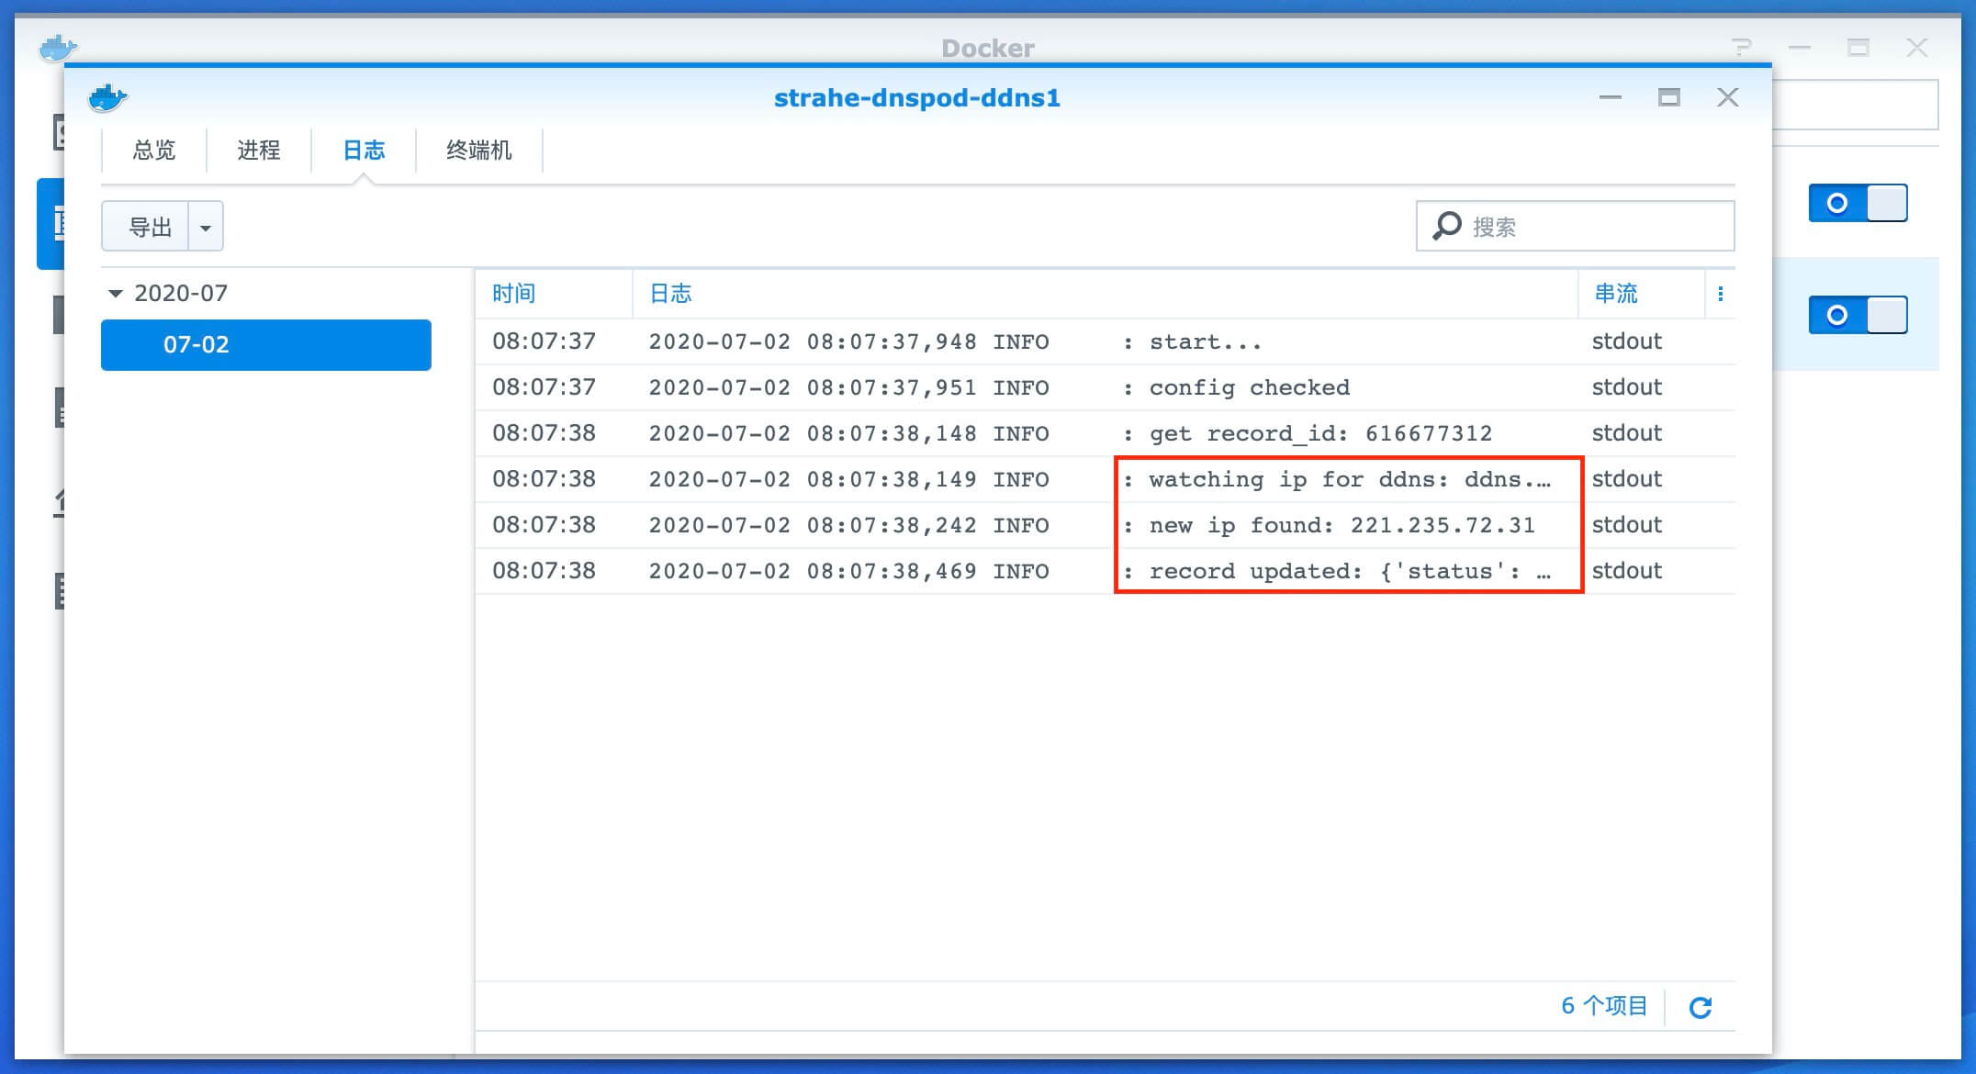The image size is (1976, 1074).
Task: Toggle the second container power switch
Action: click(x=1858, y=315)
